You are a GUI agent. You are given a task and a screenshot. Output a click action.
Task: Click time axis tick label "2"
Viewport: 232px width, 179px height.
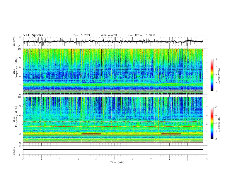pos(60,159)
